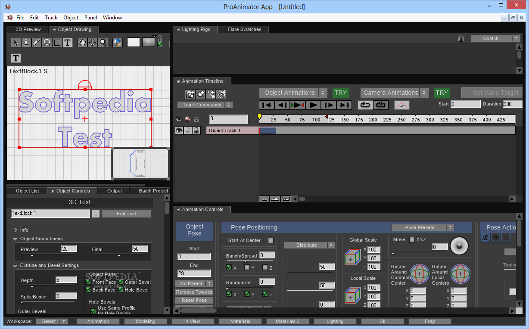Click the add light track icon

coord(200,94)
